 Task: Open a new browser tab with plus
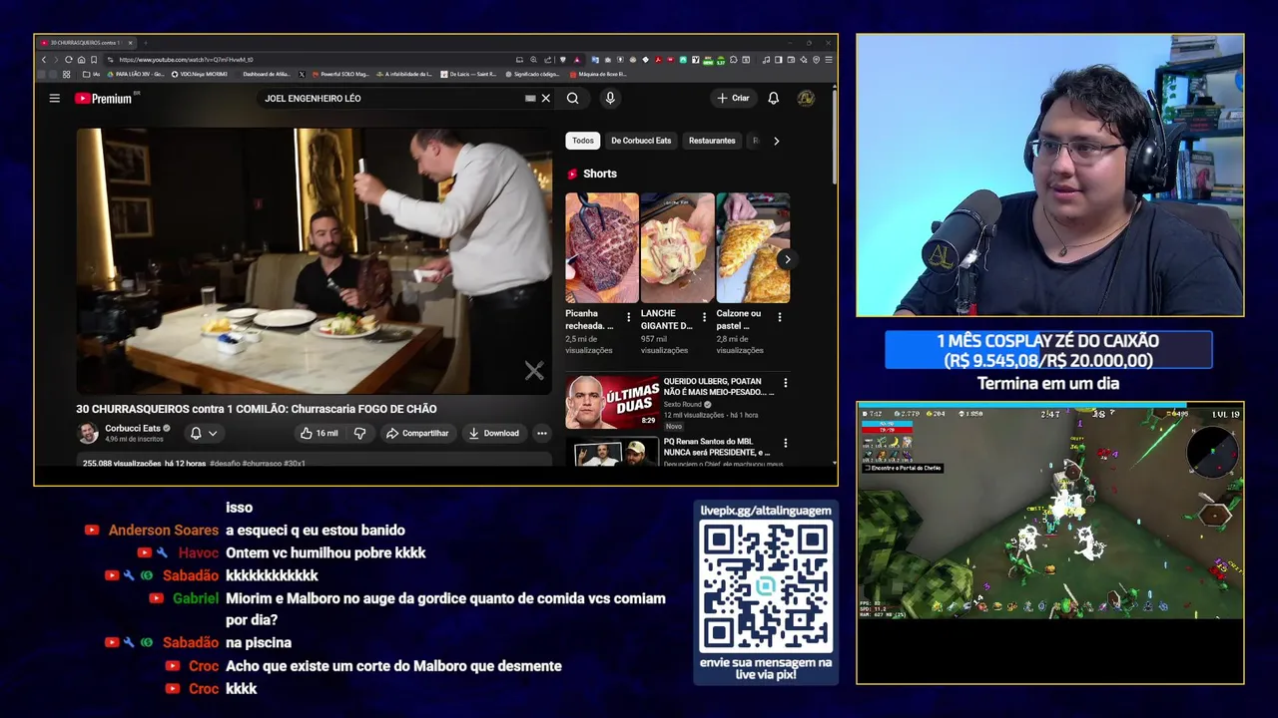tap(145, 43)
